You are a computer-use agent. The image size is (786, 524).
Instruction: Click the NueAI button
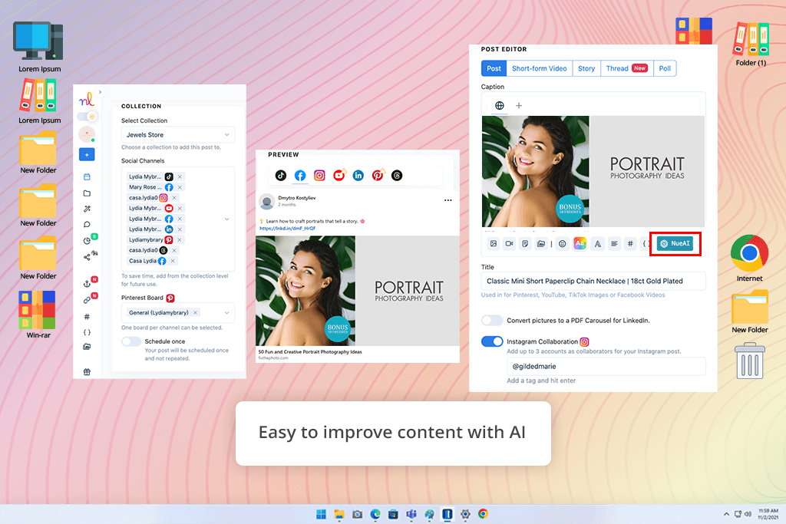coord(675,243)
